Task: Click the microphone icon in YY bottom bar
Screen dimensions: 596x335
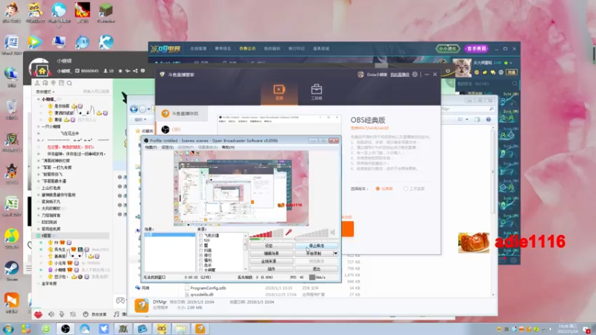Action: point(62,314)
